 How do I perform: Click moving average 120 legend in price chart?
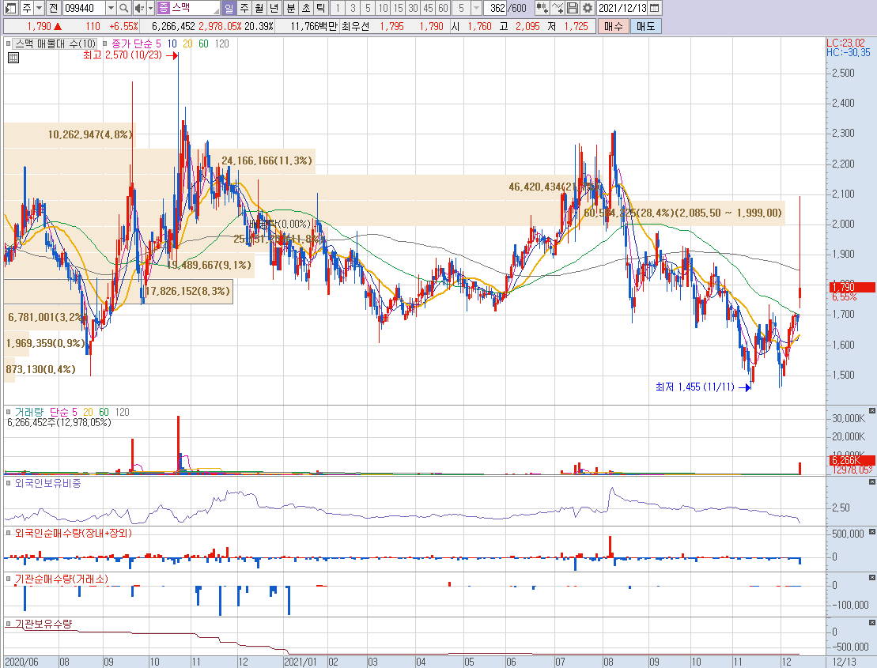tap(222, 43)
